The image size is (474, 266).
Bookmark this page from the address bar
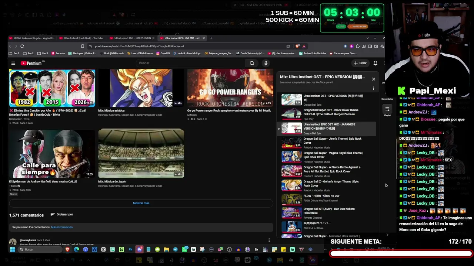pyautogui.click(x=83, y=46)
